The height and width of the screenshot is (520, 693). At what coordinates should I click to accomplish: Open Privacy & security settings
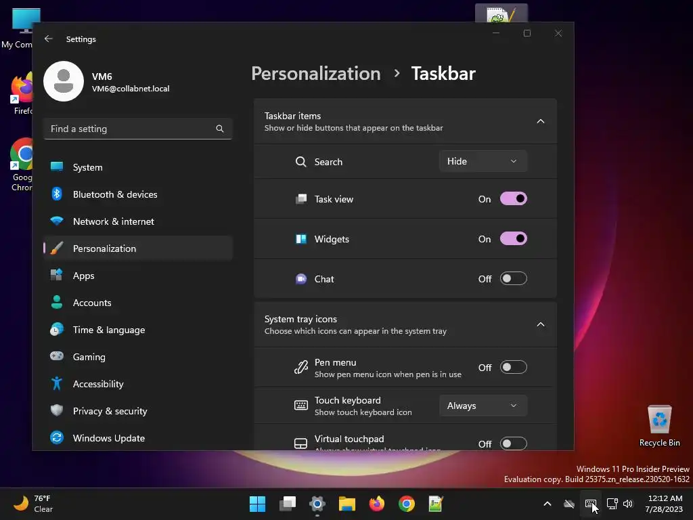tap(138, 411)
